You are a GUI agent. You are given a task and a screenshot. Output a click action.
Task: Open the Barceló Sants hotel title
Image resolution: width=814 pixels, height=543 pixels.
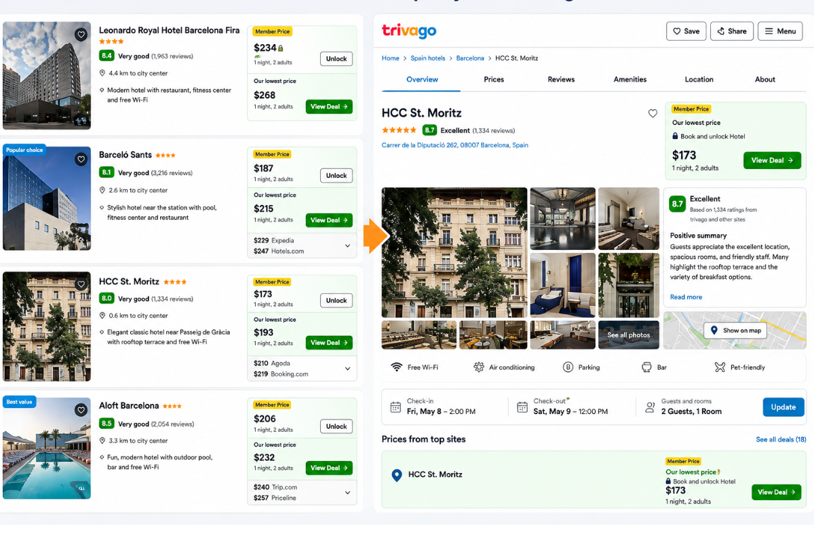tap(125, 155)
